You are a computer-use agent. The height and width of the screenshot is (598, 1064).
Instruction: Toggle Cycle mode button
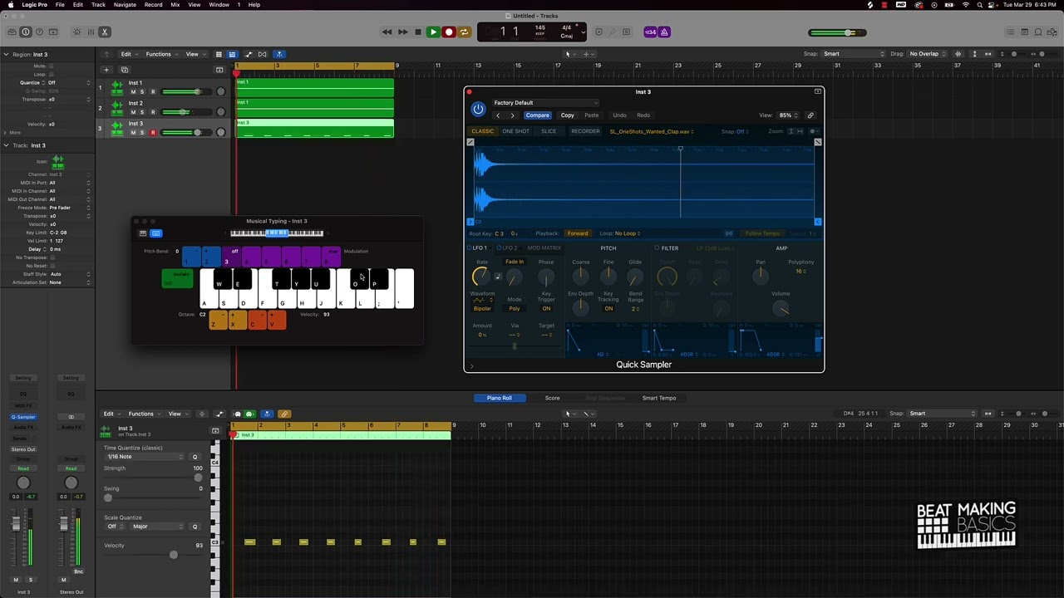tap(464, 32)
